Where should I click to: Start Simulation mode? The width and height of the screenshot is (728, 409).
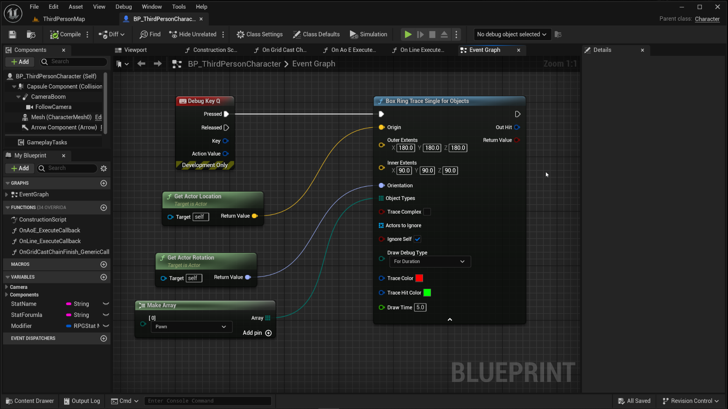pos(369,34)
